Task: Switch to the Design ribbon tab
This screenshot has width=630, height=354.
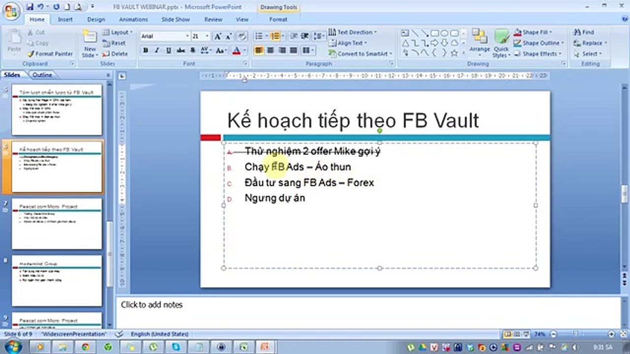Action: pyautogui.click(x=96, y=20)
